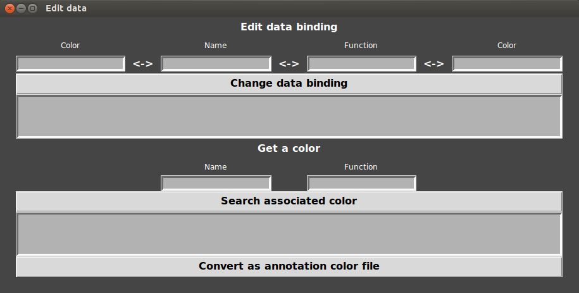Click the leftmost Color input field
Viewport: 579px width, 293px height.
[x=70, y=64]
